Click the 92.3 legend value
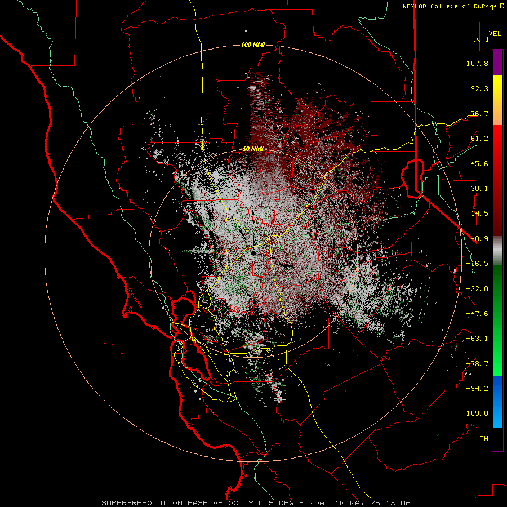 click(x=479, y=88)
